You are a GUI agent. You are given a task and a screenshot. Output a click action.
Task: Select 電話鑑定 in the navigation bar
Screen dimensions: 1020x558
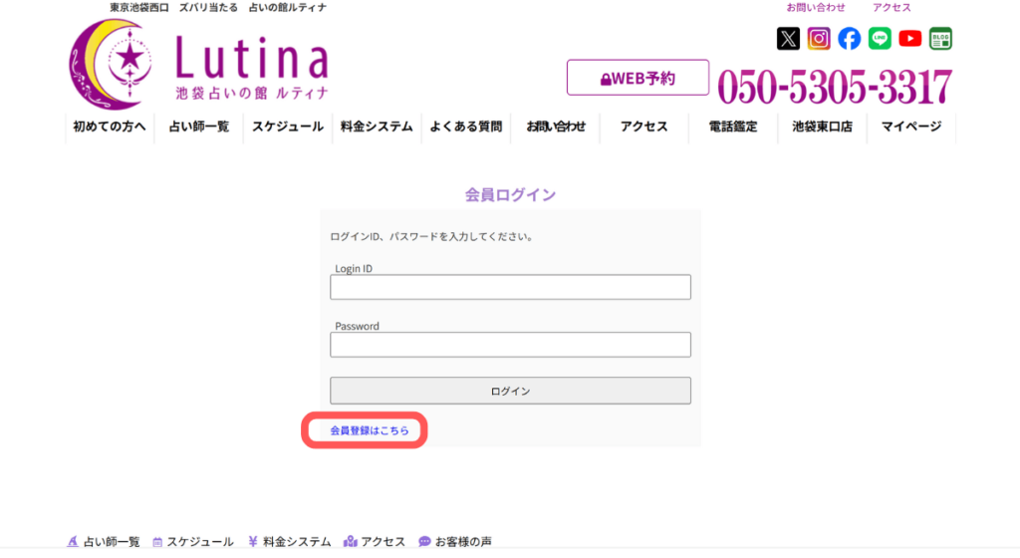click(733, 127)
